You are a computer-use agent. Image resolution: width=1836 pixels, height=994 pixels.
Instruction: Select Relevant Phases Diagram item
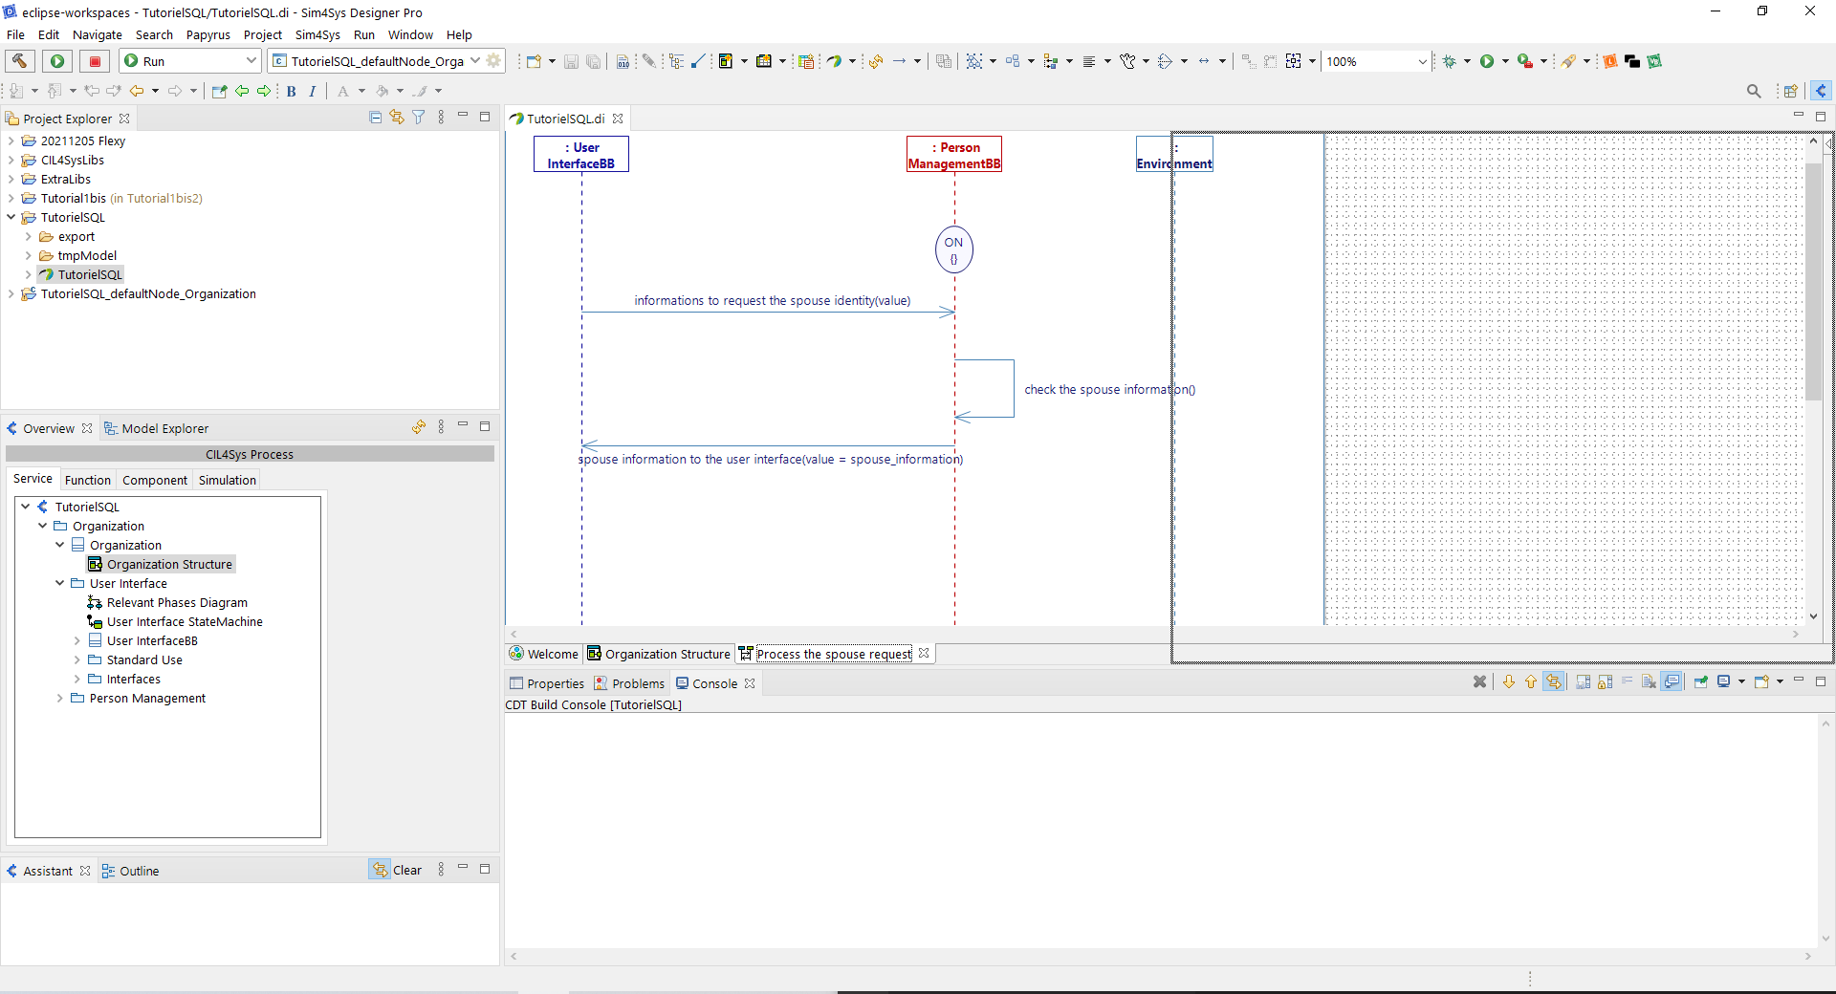(177, 602)
